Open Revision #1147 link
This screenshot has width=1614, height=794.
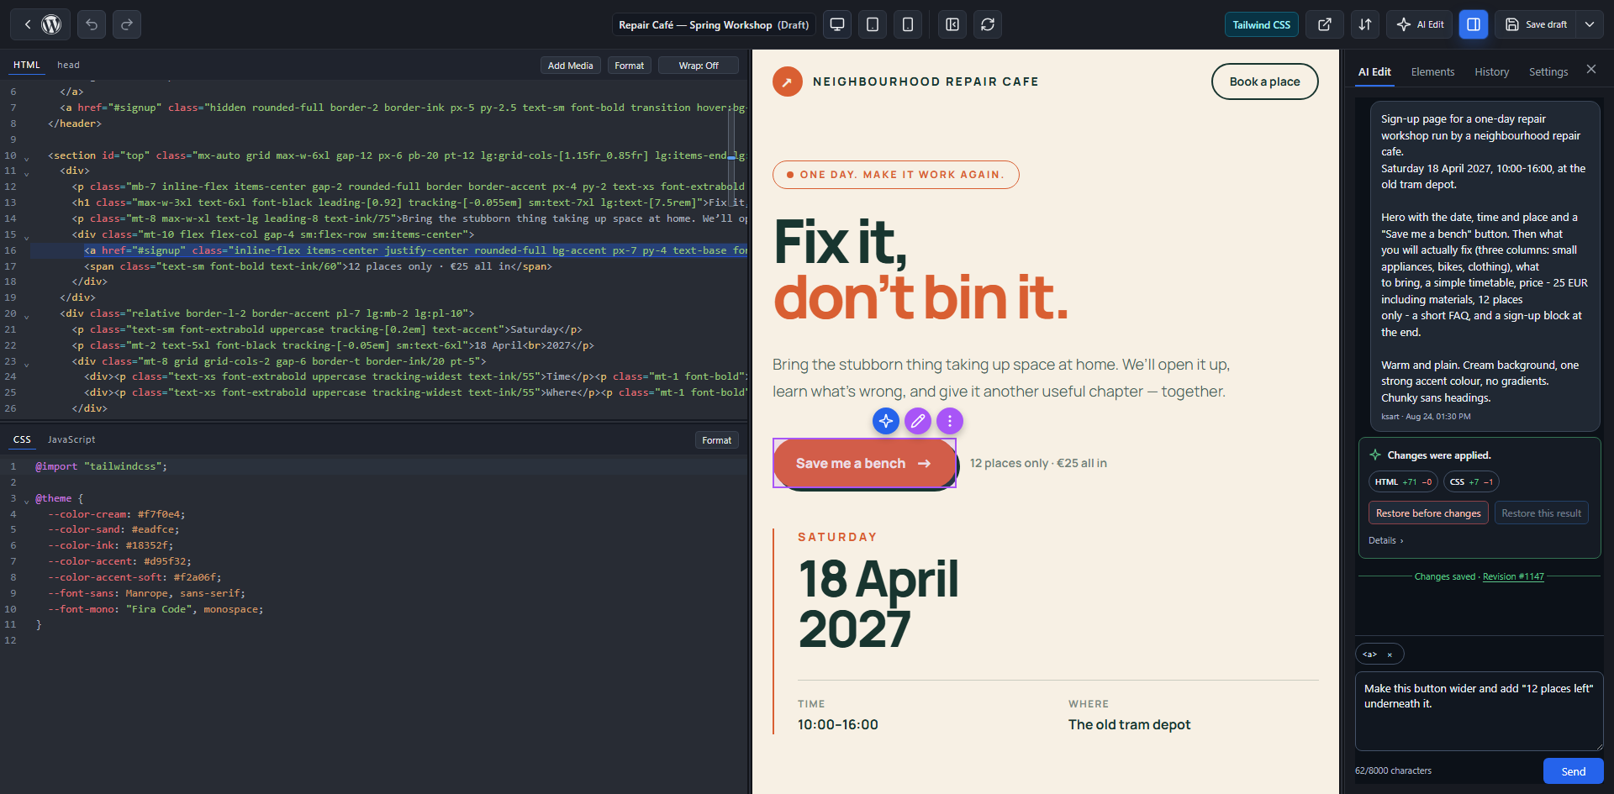[x=1513, y=576]
